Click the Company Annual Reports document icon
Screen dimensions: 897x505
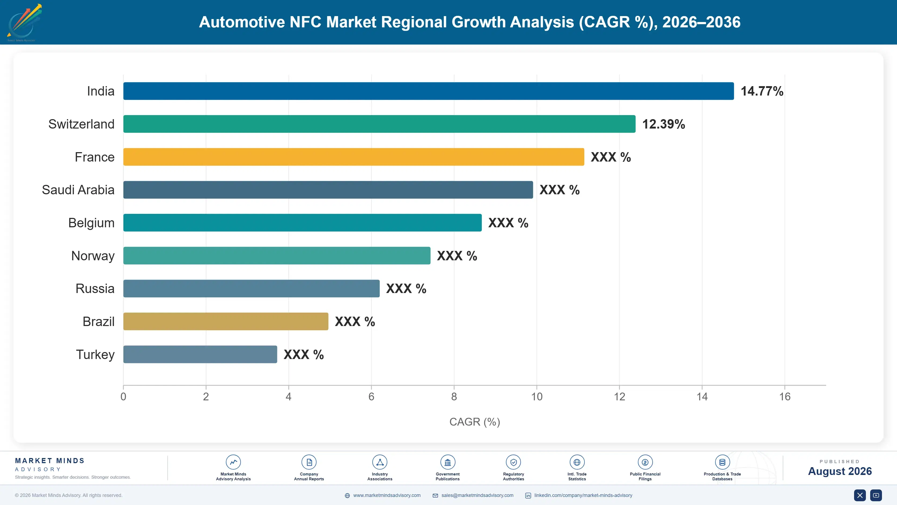[x=309, y=462]
